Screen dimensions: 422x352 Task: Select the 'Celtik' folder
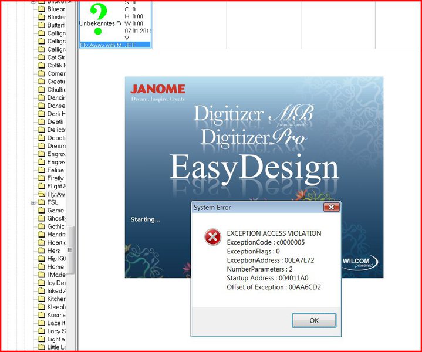56,65
